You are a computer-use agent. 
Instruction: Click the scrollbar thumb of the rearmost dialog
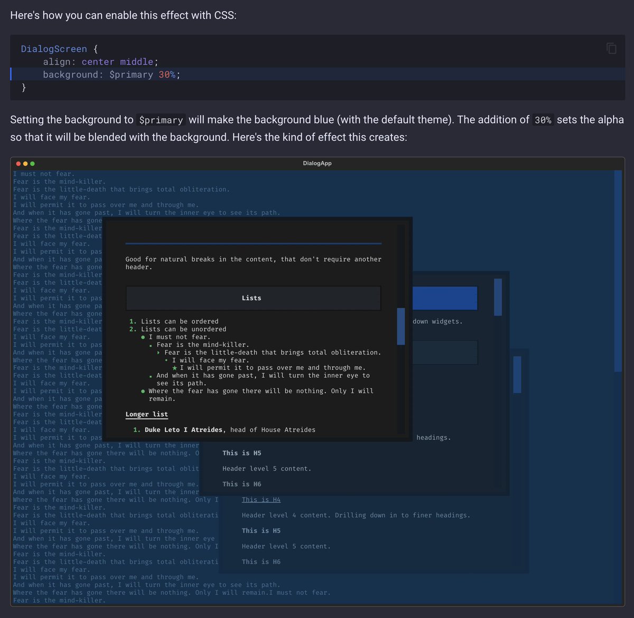tap(517, 374)
